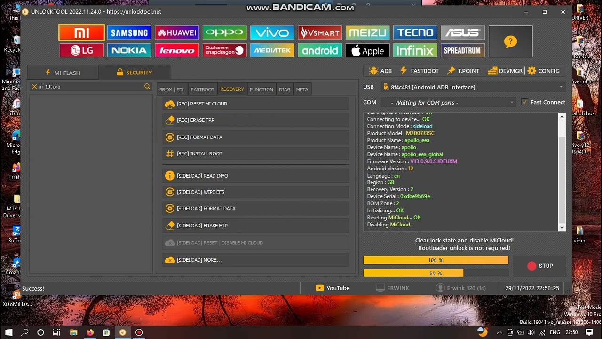Open the META tab
This screenshot has width=602, height=339.
pos(302,89)
